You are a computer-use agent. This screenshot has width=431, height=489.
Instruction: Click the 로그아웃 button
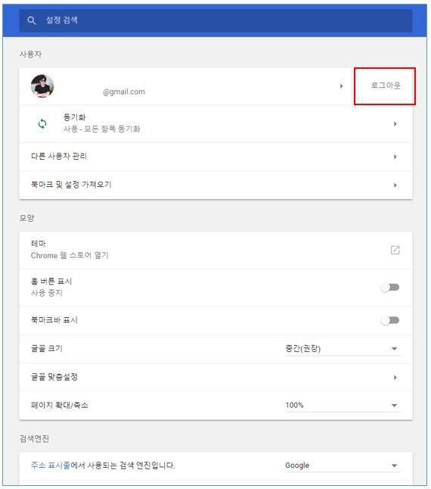[385, 86]
